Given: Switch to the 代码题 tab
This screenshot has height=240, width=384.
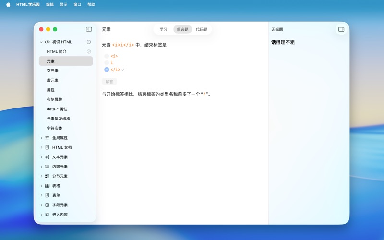Looking at the screenshot, I should [202, 29].
